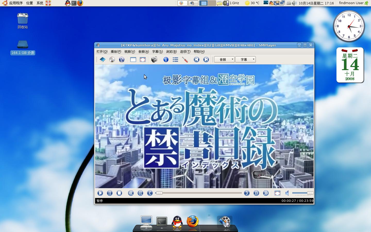This screenshot has height=232, width=371.
Task: Click the 00:00:27 / 00:23:59 time display
Action: click(297, 201)
